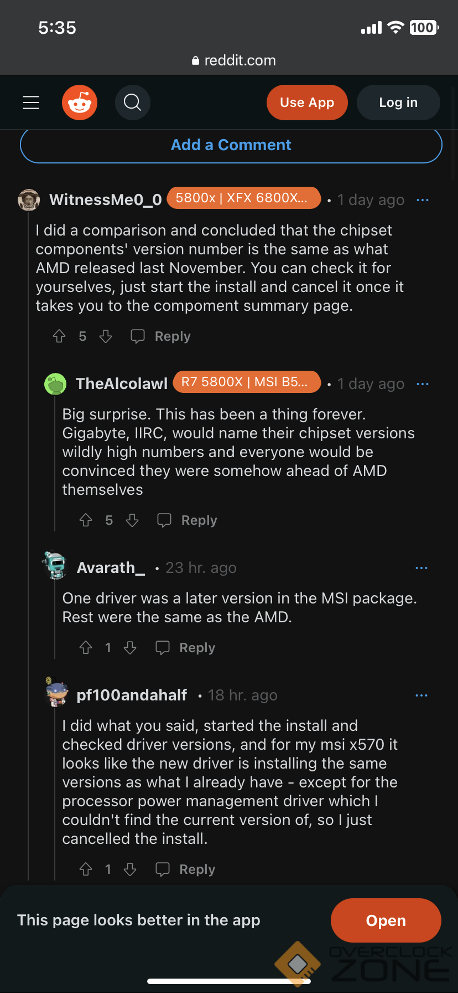This screenshot has width=458, height=993.
Task: Open more options for WitnessMe0_0's comment
Action: pos(422,200)
